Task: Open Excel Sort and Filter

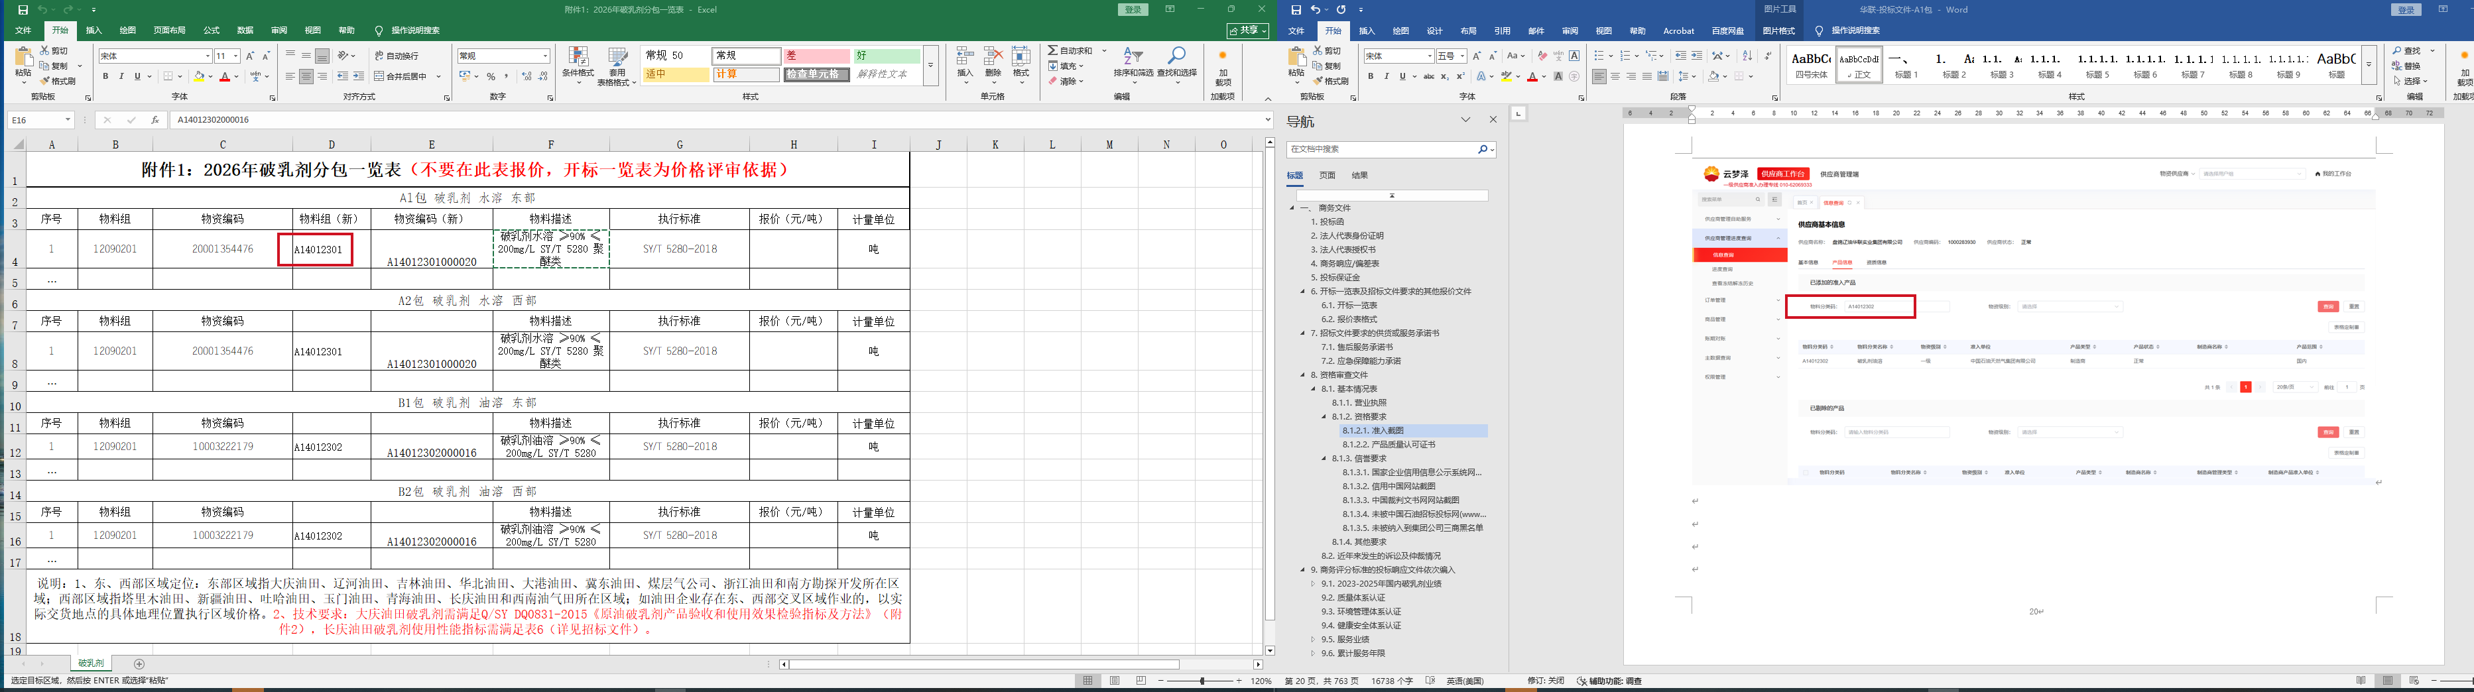Action: (1133, 64)
